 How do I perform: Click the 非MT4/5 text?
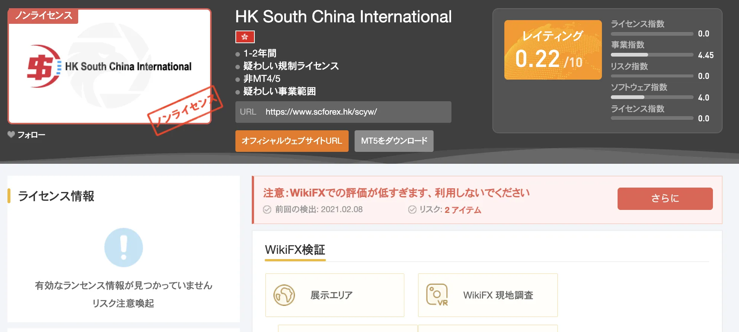pyautogui.click(x=262, y=79)
